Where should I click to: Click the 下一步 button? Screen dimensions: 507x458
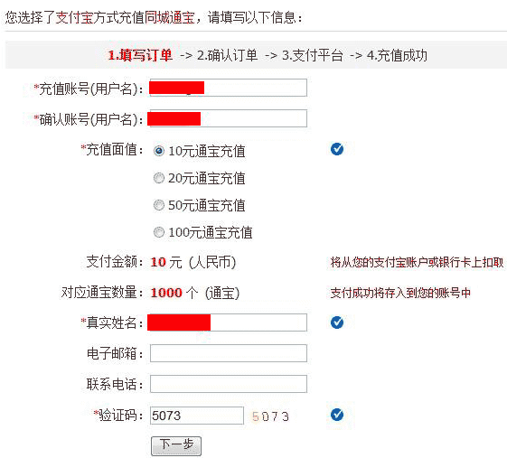click(176, 446)
